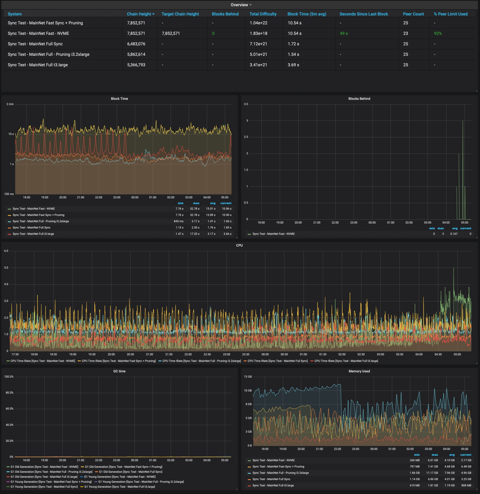Click the CPU panel title
This screenshot has height=494, width=480.
coord(239,246)
